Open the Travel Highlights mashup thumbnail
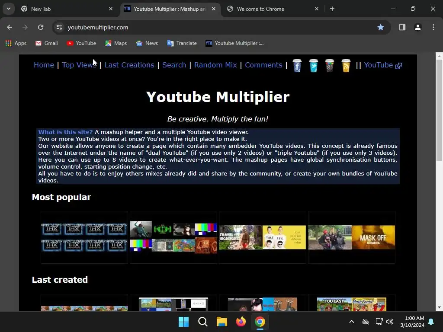Image resolution: width=443 pixels, height=332 pixels. point(263,237)
